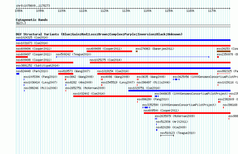The height and width of the screenshot is (154, 238).
Task: Click nsv510123 (Teague2010) label
Action: [x=178, y=133]
